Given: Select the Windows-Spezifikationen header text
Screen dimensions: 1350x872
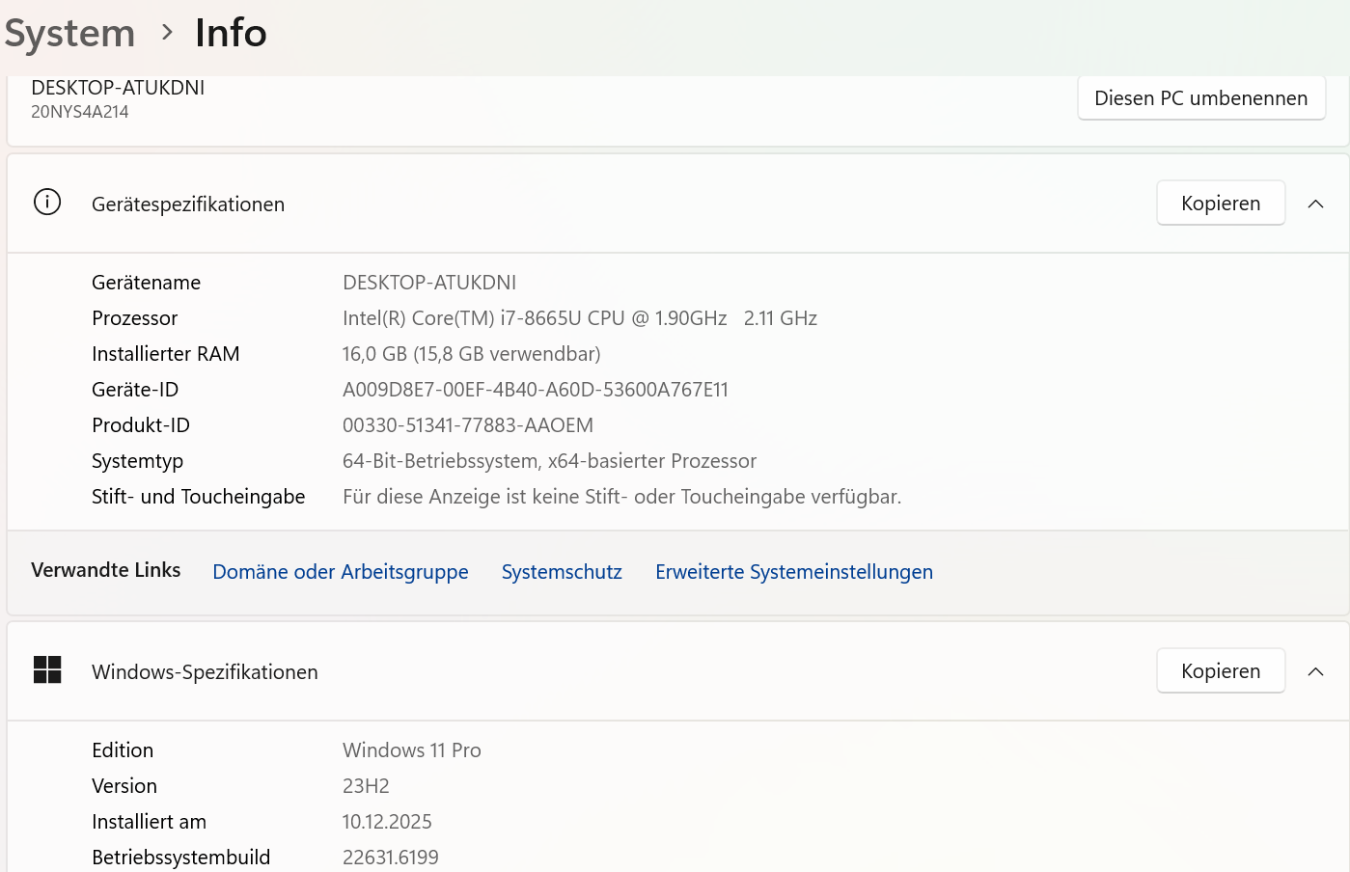Looking at the screenshot, I should point(205,672).
